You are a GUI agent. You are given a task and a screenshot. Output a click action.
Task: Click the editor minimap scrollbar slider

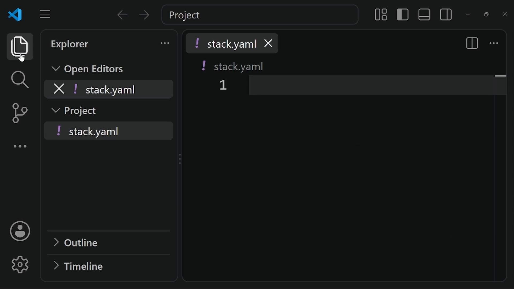(x=500, y=76)
